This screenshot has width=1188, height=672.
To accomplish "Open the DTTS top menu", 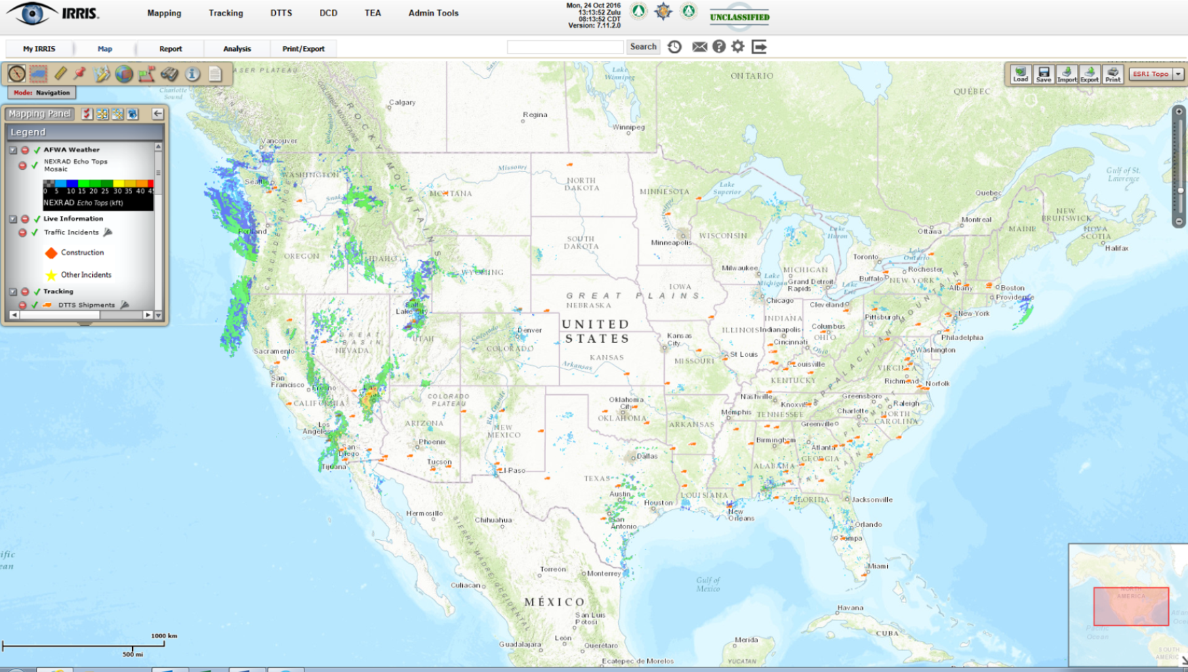I will (281, 13).
